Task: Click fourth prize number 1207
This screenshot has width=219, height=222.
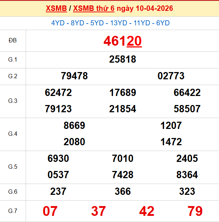Action: point(171,126)
